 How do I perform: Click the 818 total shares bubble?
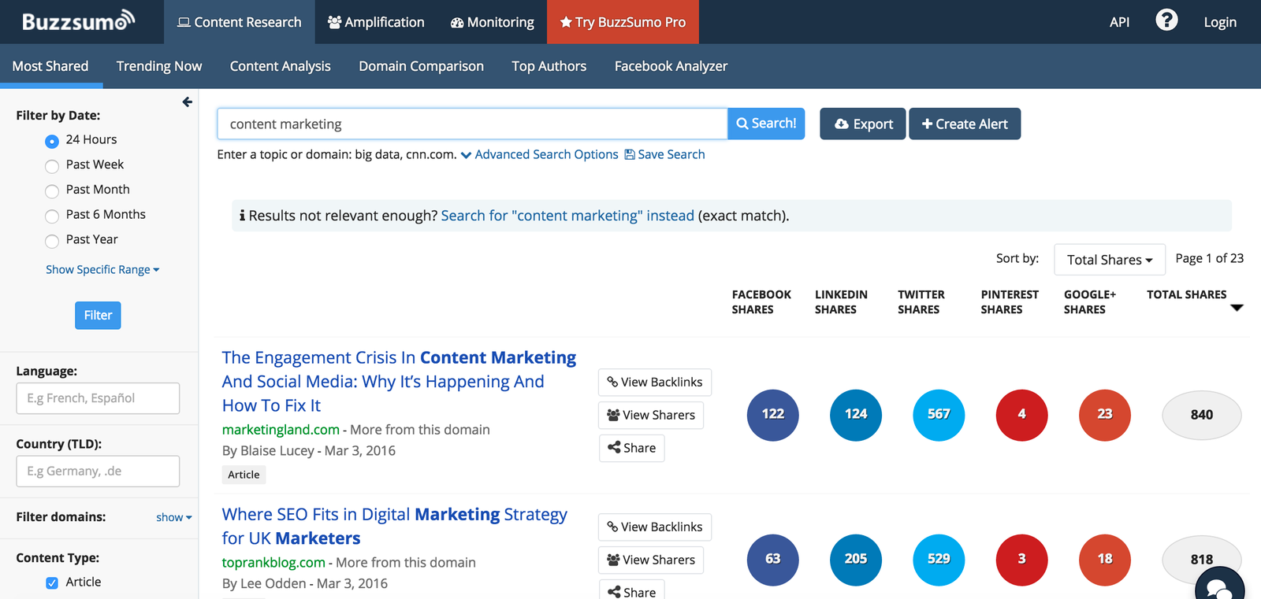coord(1202,560)
